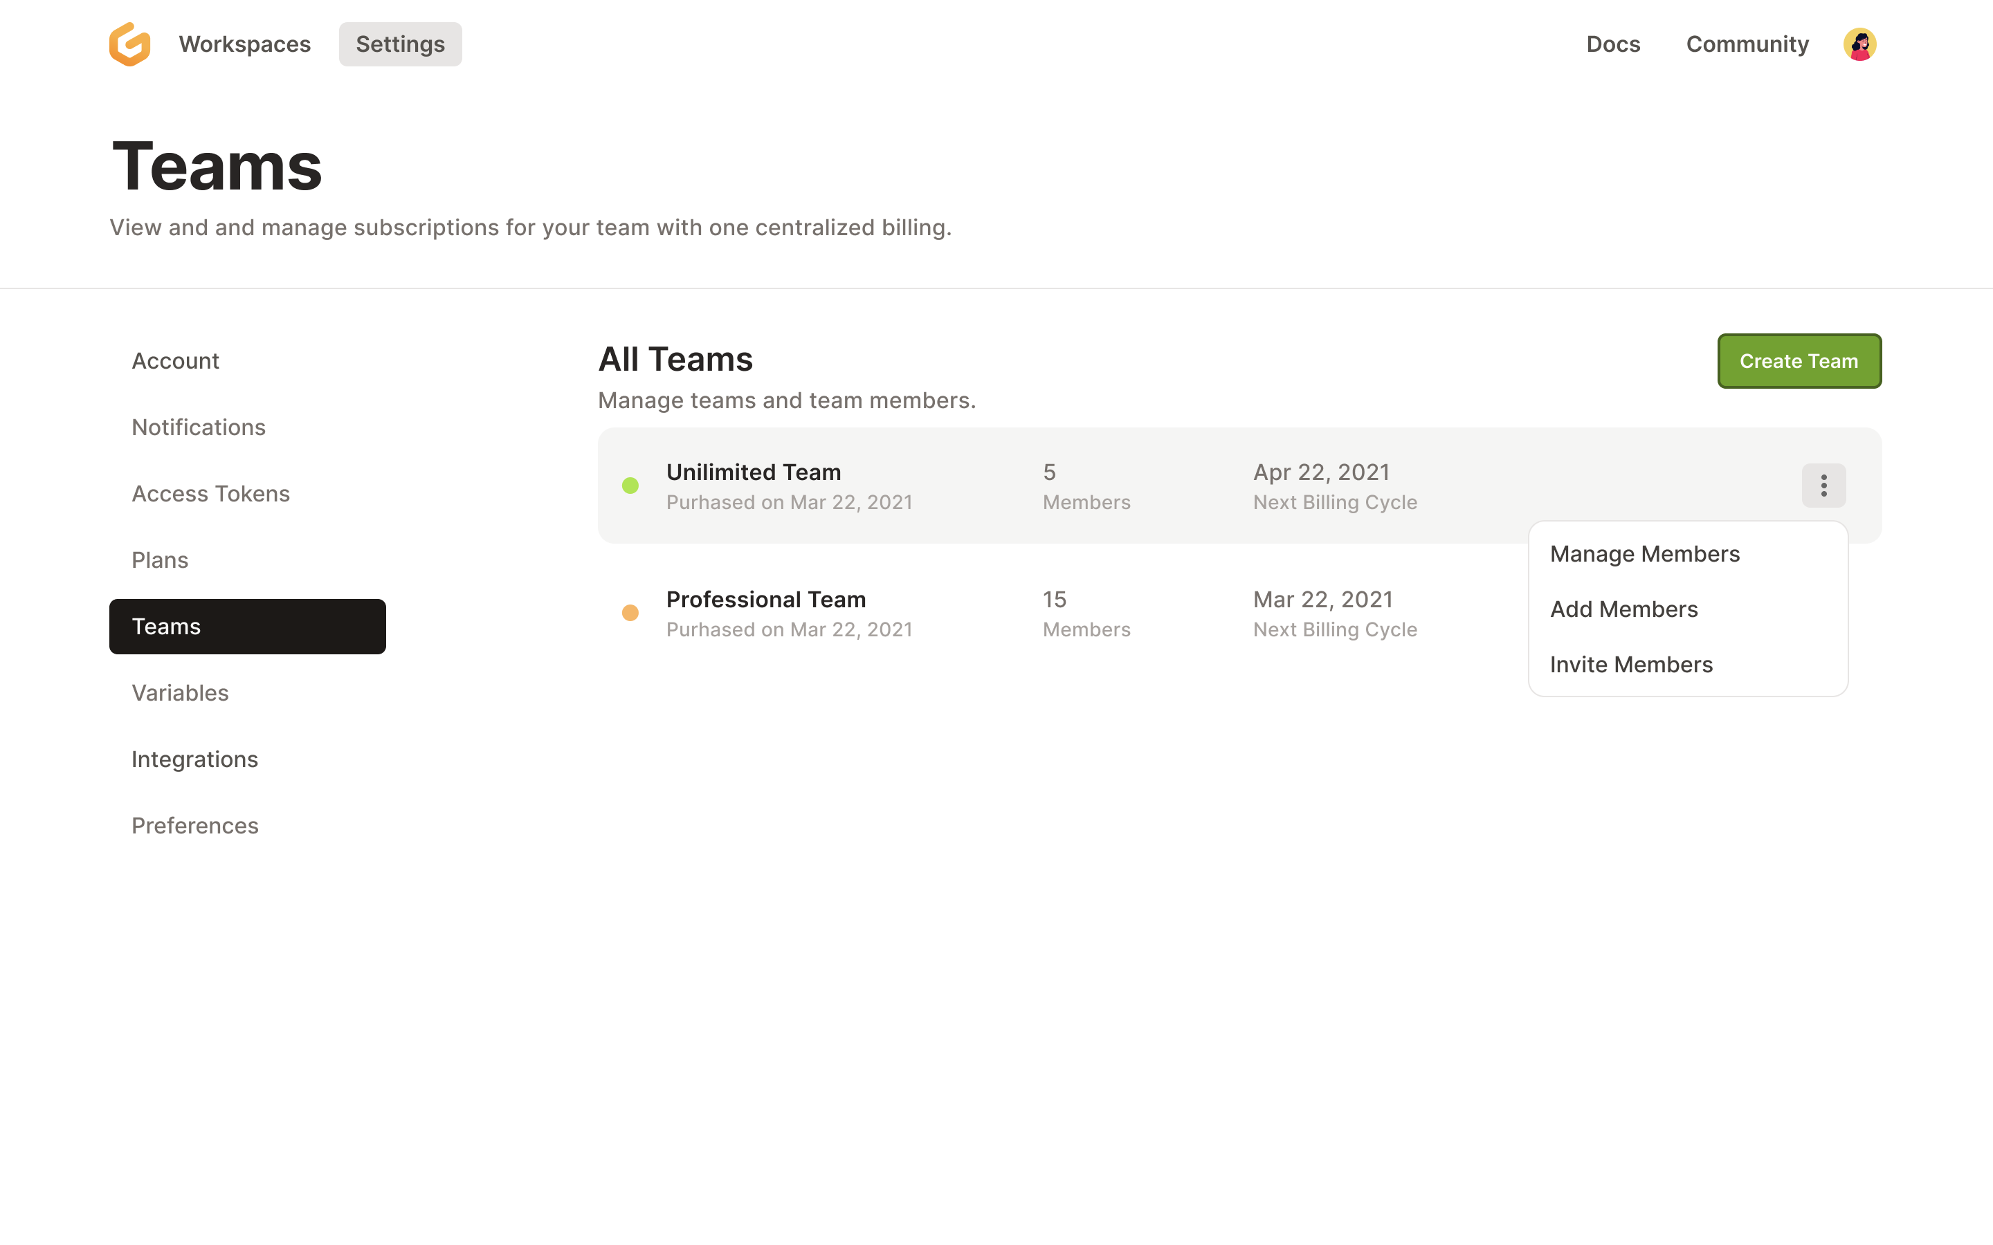Open the user avatar menu
Screen dimensions: 1993x1245
tap(1860, 44)
